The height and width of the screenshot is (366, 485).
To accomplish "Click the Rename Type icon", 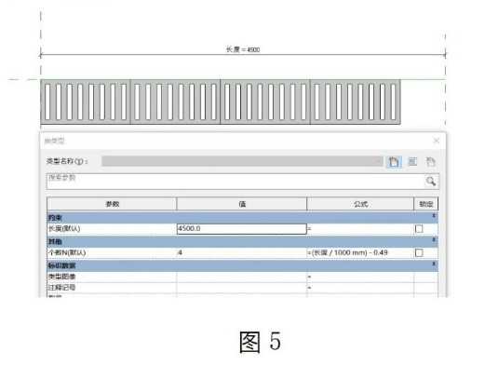I will [x=412, y=162].
